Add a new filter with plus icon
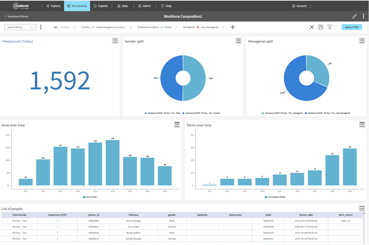Screen dimensions: 369x245 (x=233, y=27)
